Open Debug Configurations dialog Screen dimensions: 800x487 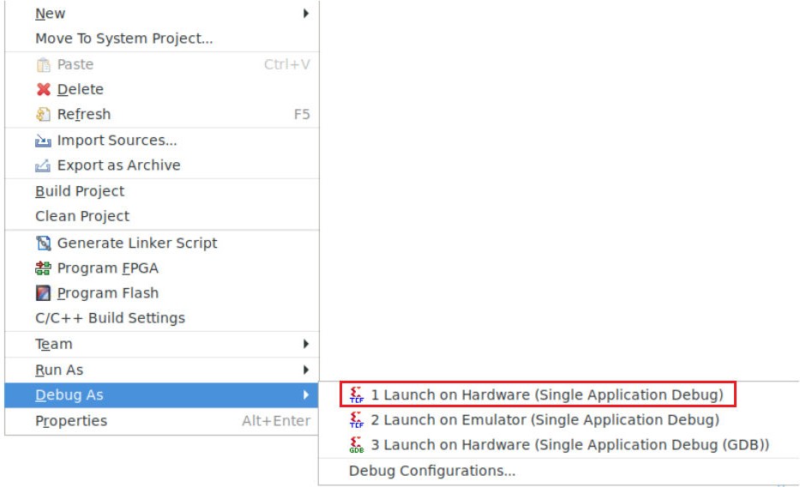coord(432,471)
